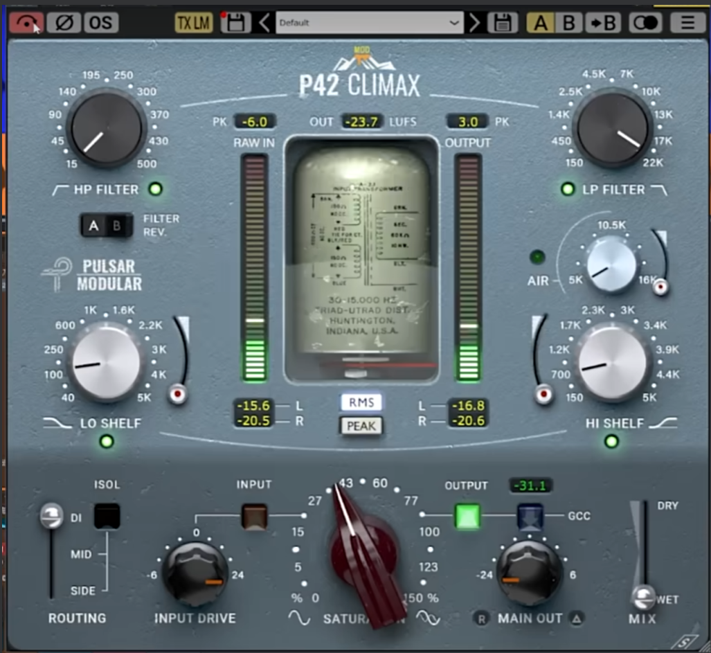Click the MIX dry/wet slider handle

(x=643, y=596)
